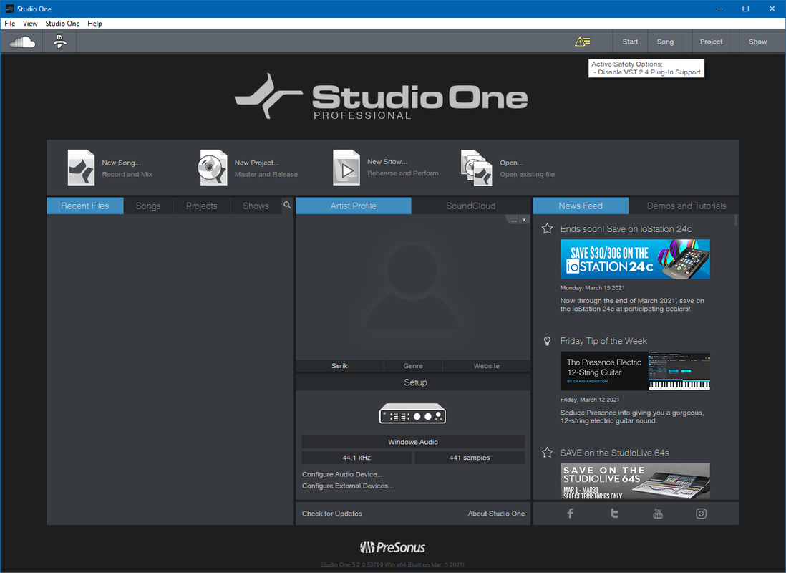The width and height of the screenshot is (786, 573).
Task: Click the Website field
Action: click(486, 366)
